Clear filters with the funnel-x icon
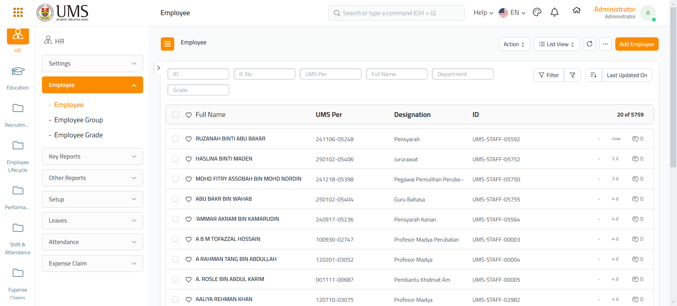The image size is (677, 306). pyautogui.click(x=572, y=75)
